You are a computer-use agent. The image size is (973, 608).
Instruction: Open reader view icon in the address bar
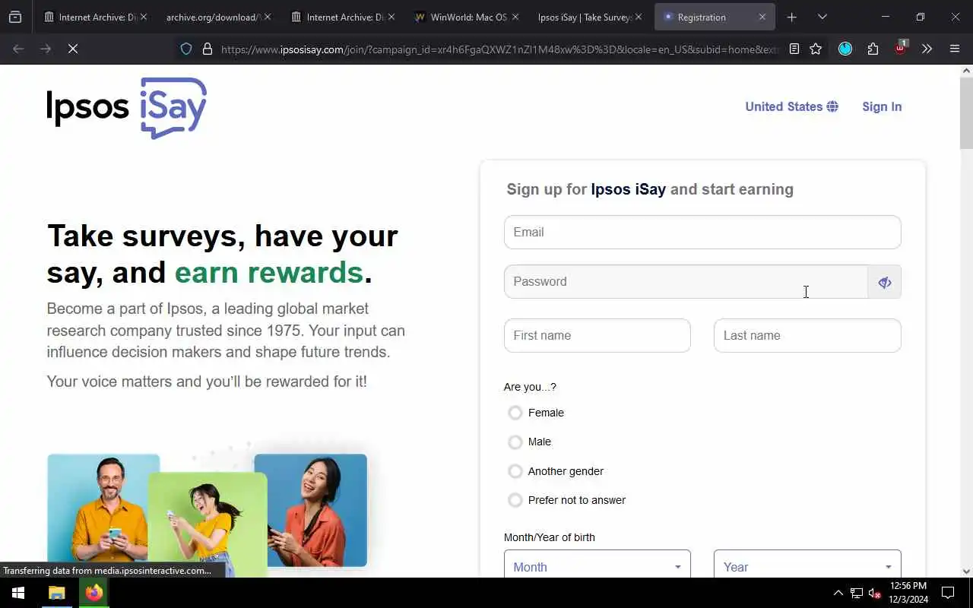coord(794,49)
